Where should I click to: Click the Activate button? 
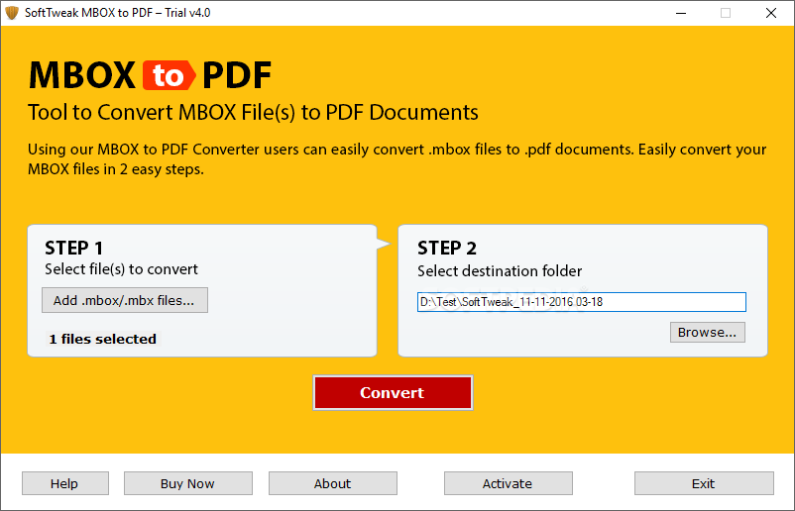[509, 483]
